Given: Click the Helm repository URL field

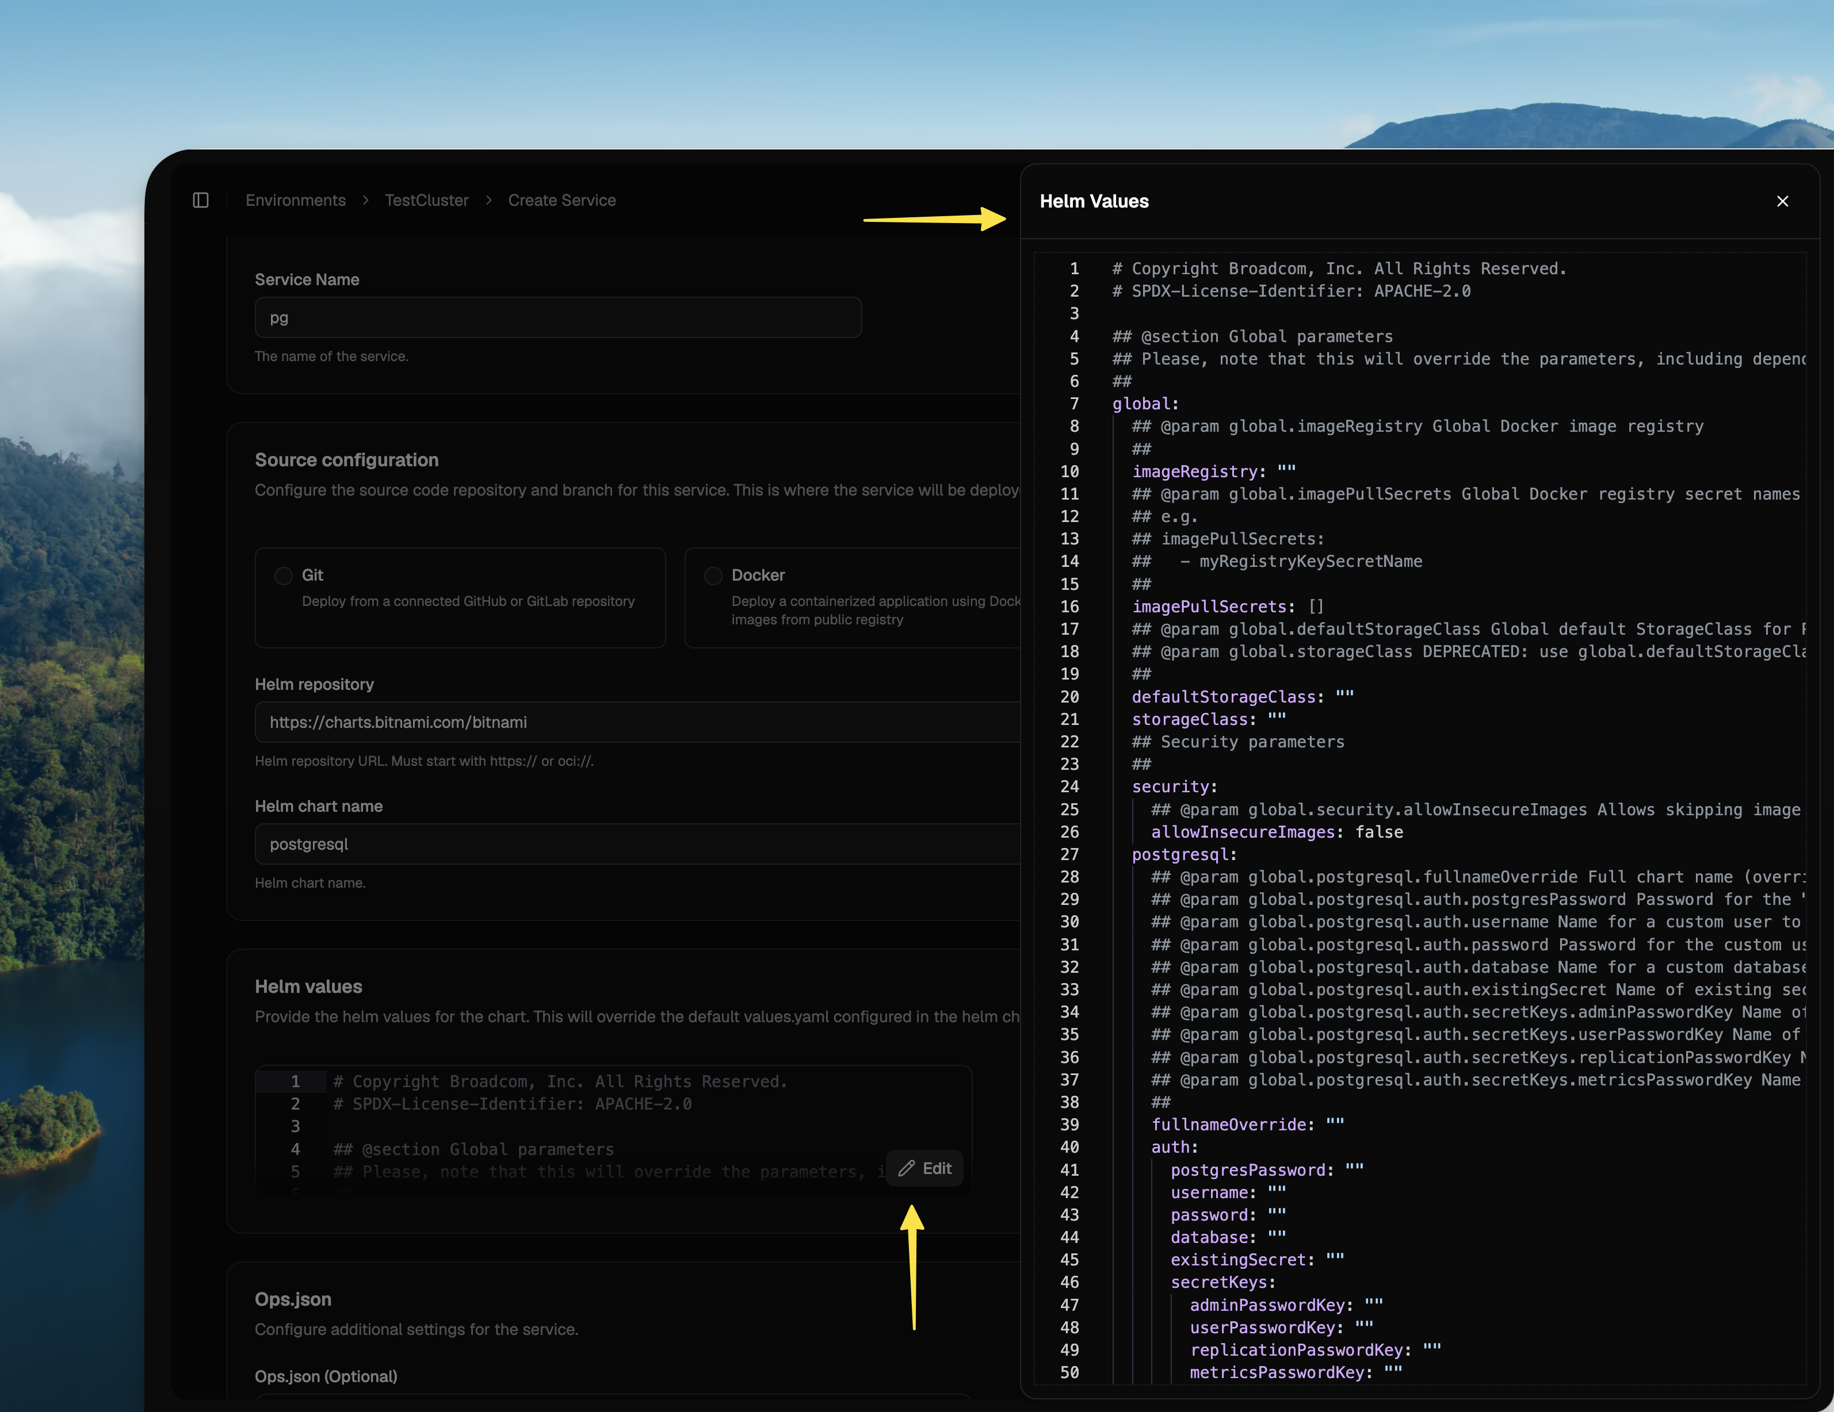Looking at the screenshot, I should point(638,722).
